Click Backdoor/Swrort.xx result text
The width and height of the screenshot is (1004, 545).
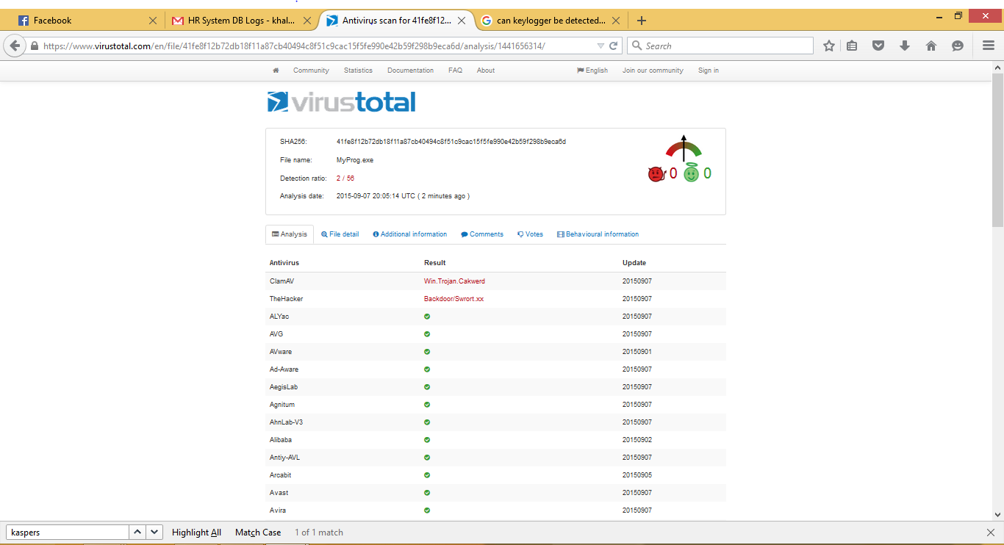(x=453, y=299)
